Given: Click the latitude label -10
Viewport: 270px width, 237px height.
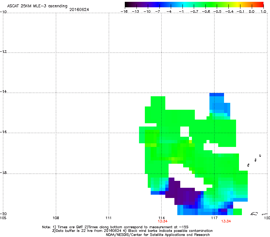Looking at the screenshot, I should click(3, 12).
